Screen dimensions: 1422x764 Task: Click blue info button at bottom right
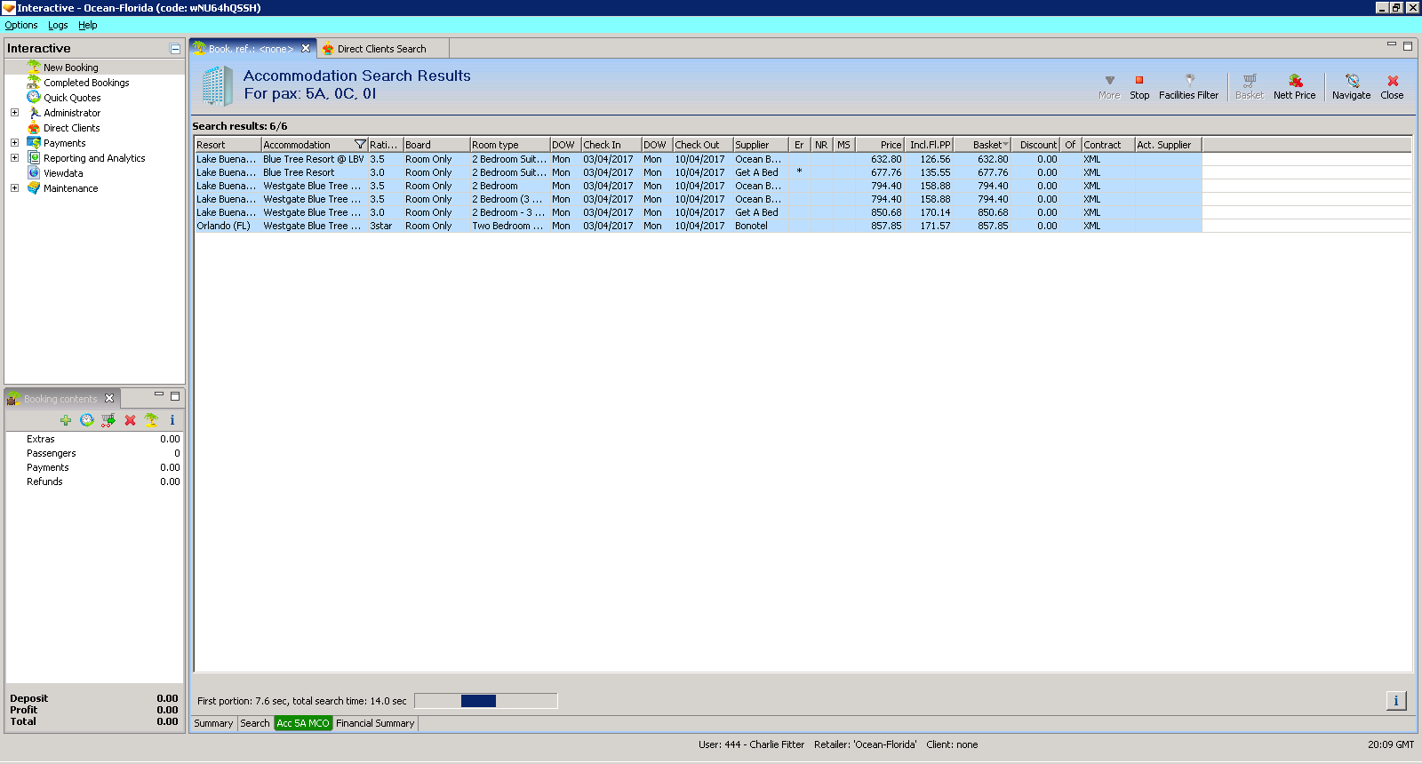(1396, 701)
